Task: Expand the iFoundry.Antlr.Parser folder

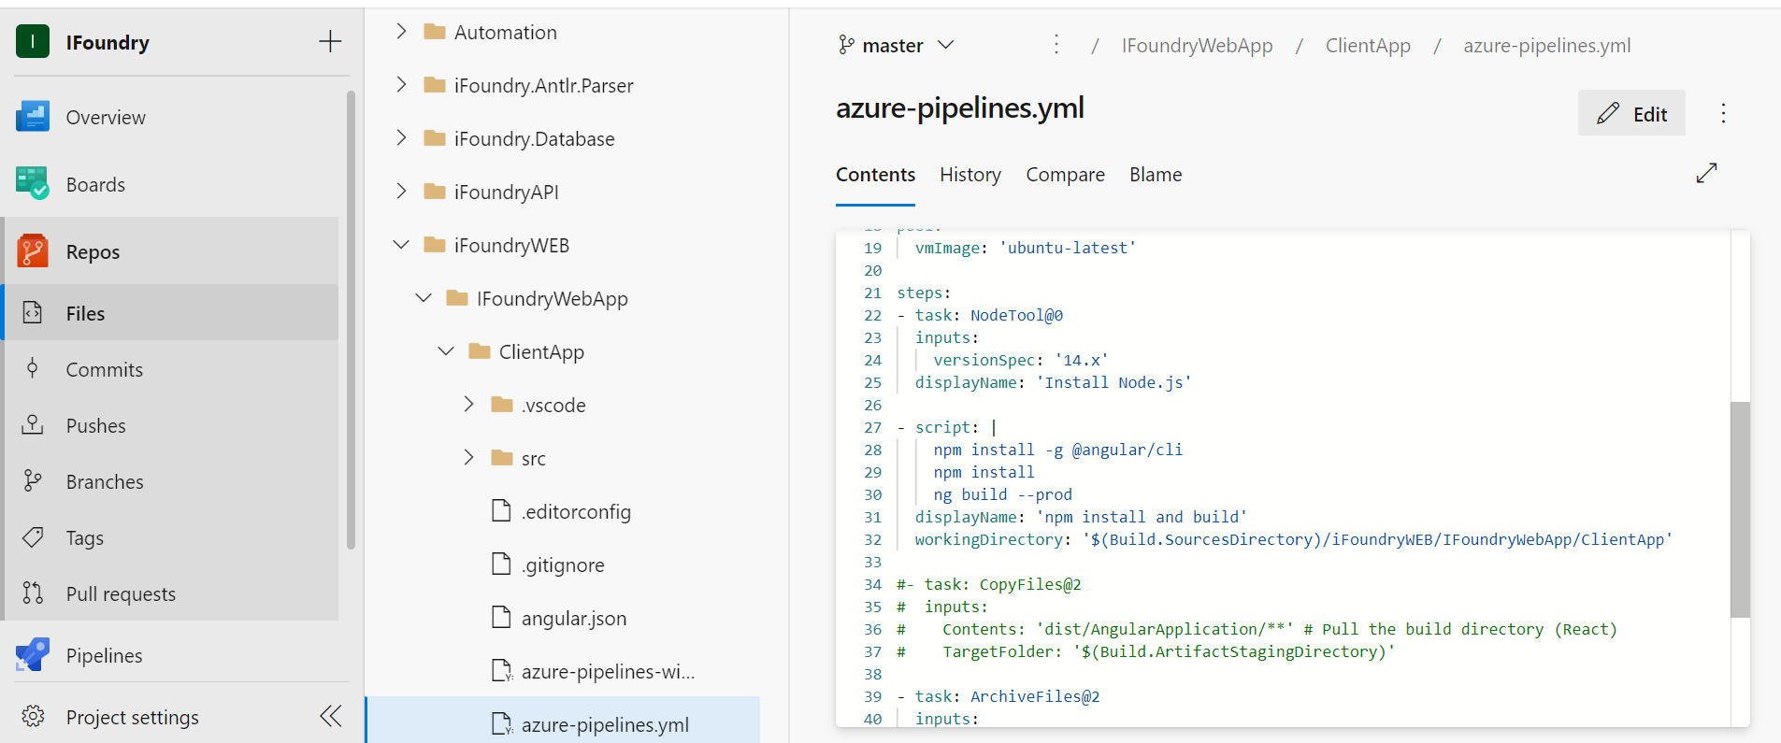Action: (x=401, y=85)
